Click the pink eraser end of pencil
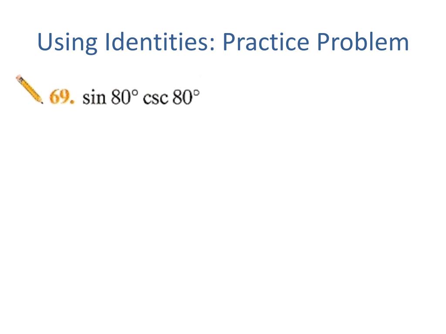 19,78
